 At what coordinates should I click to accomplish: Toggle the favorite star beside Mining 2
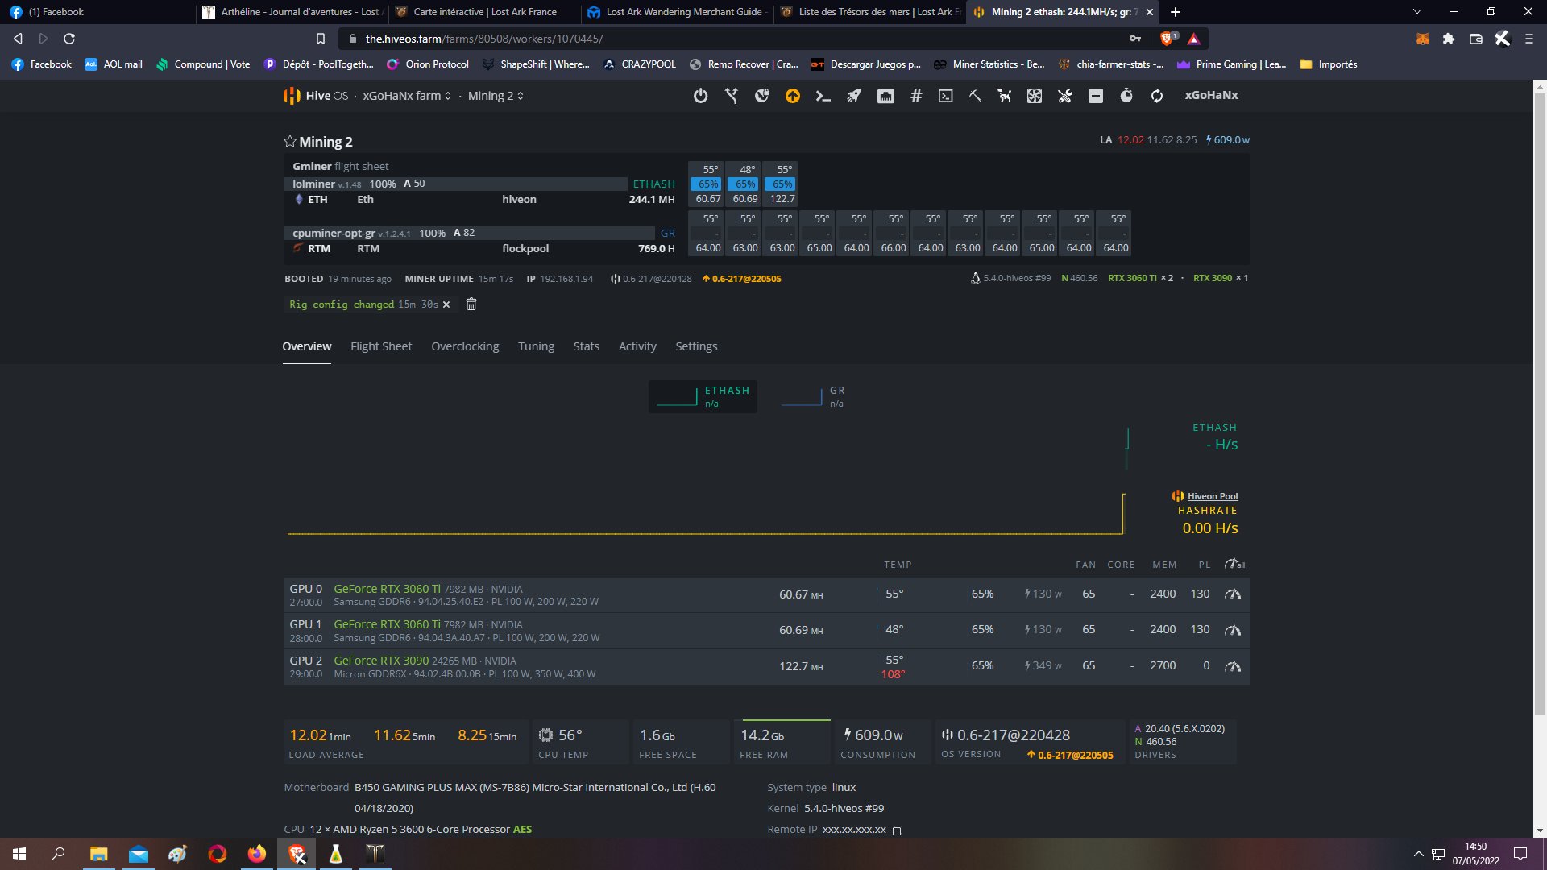[289, 142]
